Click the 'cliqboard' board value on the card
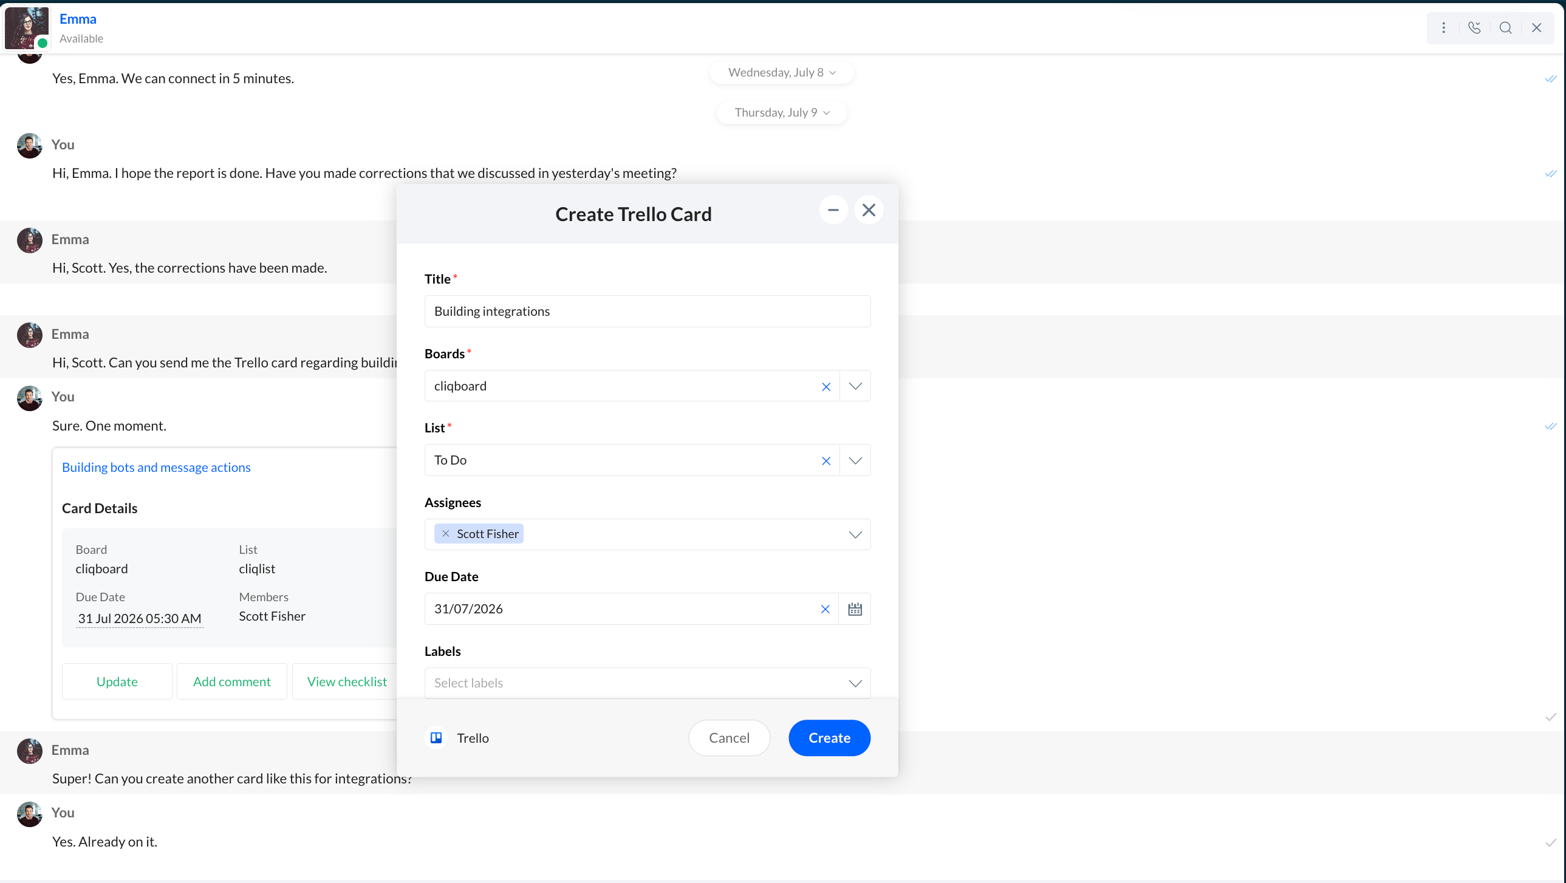The width and height of the screenshot is (1566, 883). pyautogui.click(x=101, y=569)
